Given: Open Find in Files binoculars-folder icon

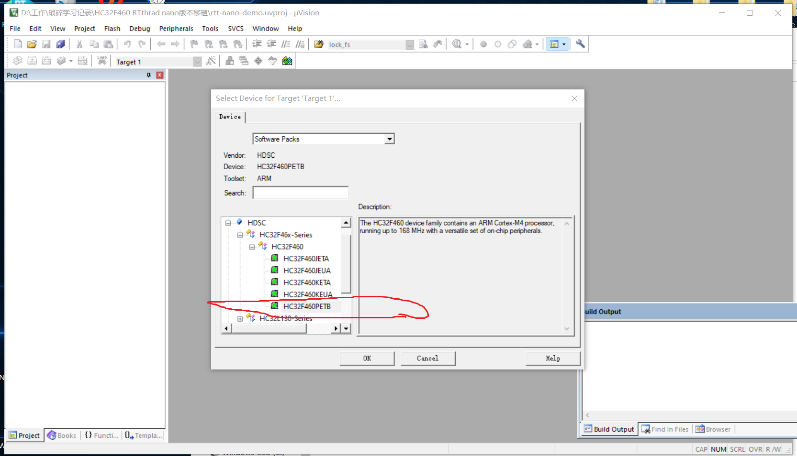Looking at the screenshot, I should pyautogui.click(x=319, y=44).
